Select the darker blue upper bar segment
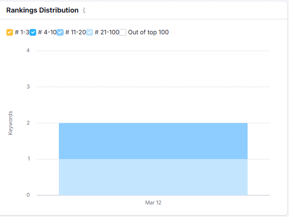The height and width of the screenshot is (217, 289). click(153, 141)
